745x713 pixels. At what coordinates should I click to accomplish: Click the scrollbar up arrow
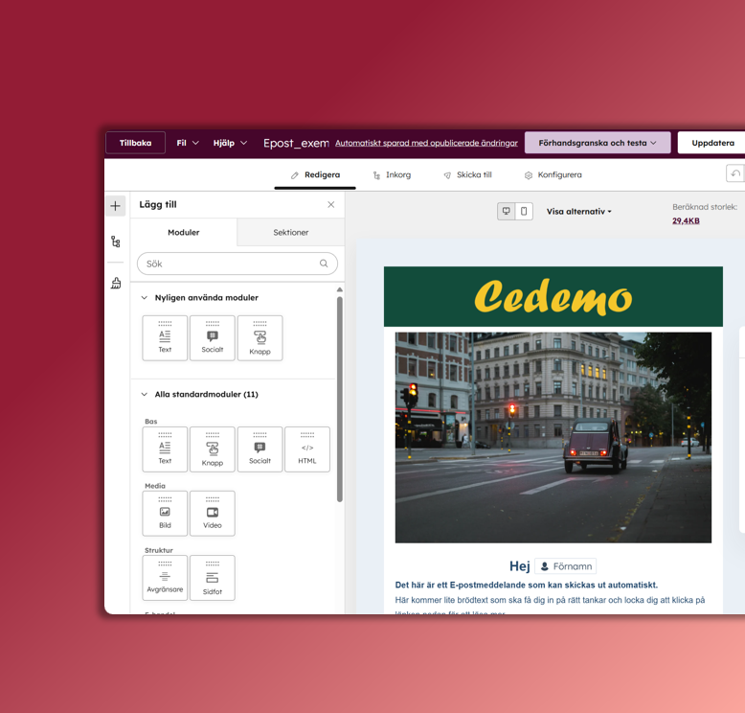[x=339, y=289]
